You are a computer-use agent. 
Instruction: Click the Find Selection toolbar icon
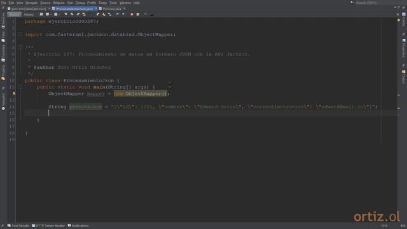[x=66, y=14]
